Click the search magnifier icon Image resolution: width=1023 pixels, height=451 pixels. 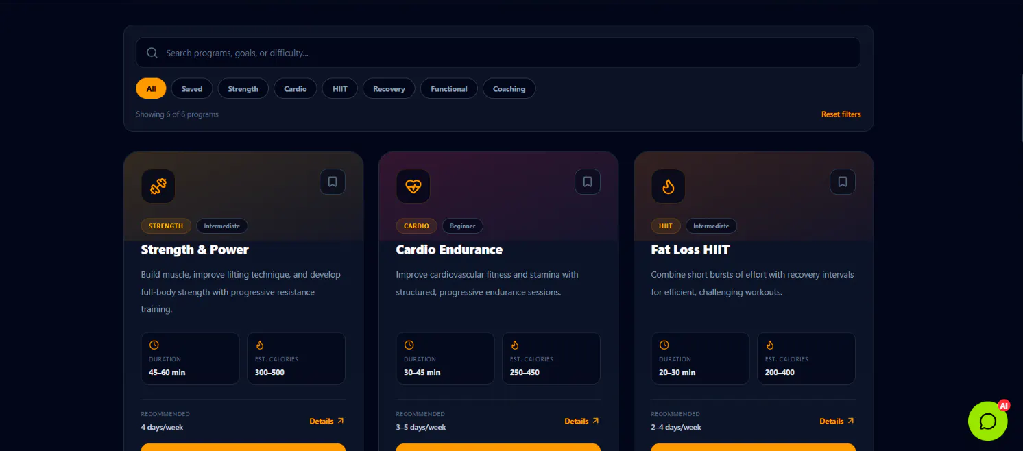[152, 53]
